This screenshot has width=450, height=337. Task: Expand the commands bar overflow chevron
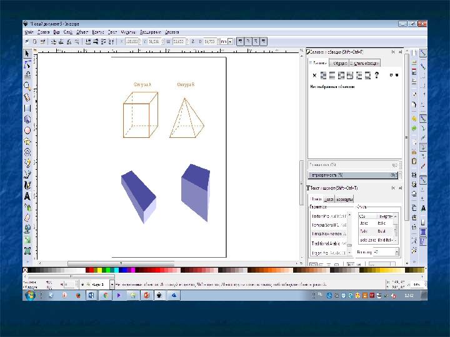pyautogui.click(x=414, y=261)
